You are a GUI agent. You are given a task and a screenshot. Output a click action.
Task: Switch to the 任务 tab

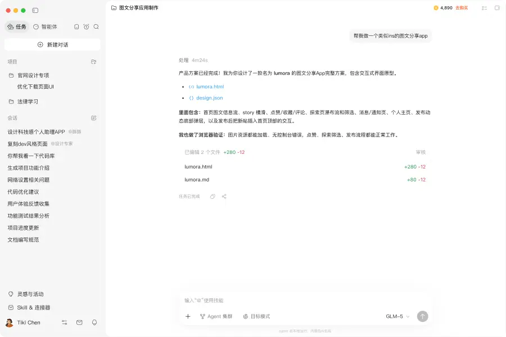pos(17,27)
